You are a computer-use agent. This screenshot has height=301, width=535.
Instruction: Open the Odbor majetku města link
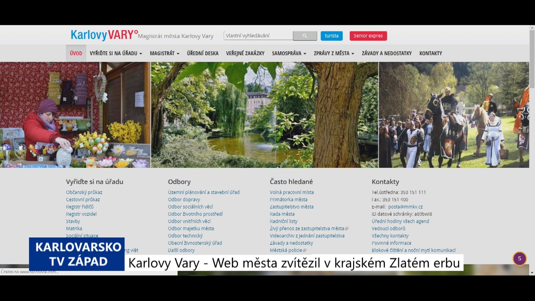coord(191,228)
